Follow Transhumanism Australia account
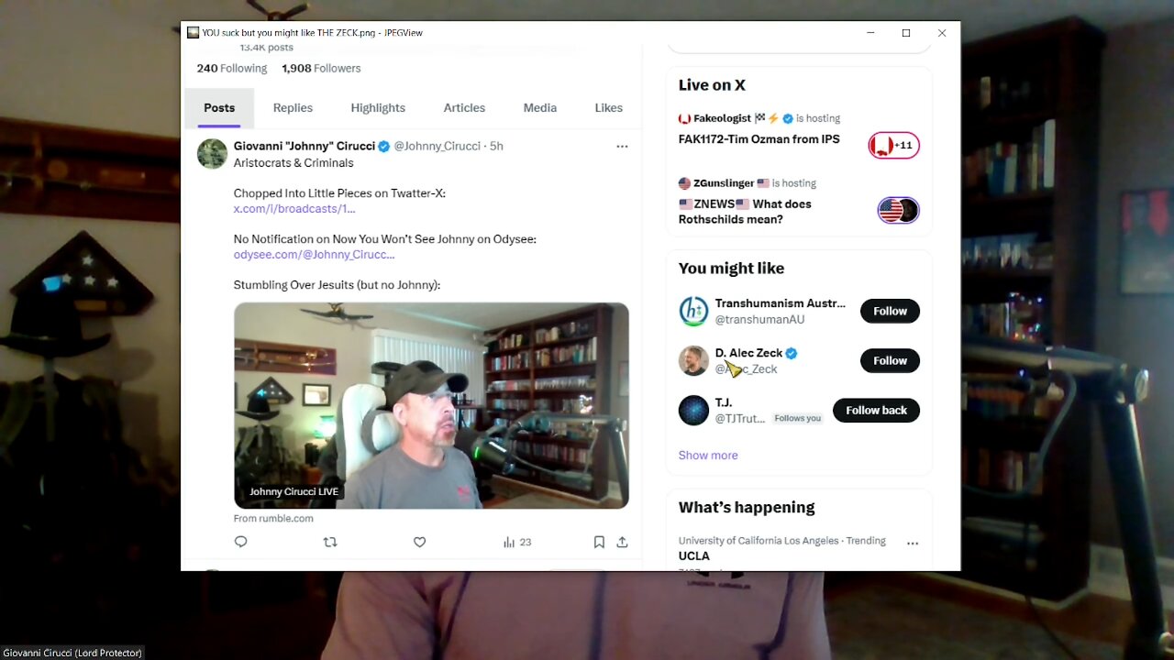The height and width of the screenshot is (660, 1174). pos(890,311)
